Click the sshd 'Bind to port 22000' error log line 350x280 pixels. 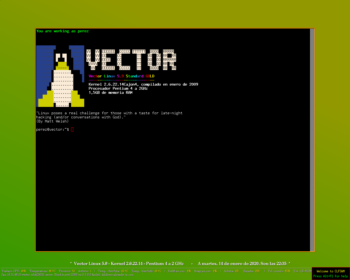pos(68,275)
